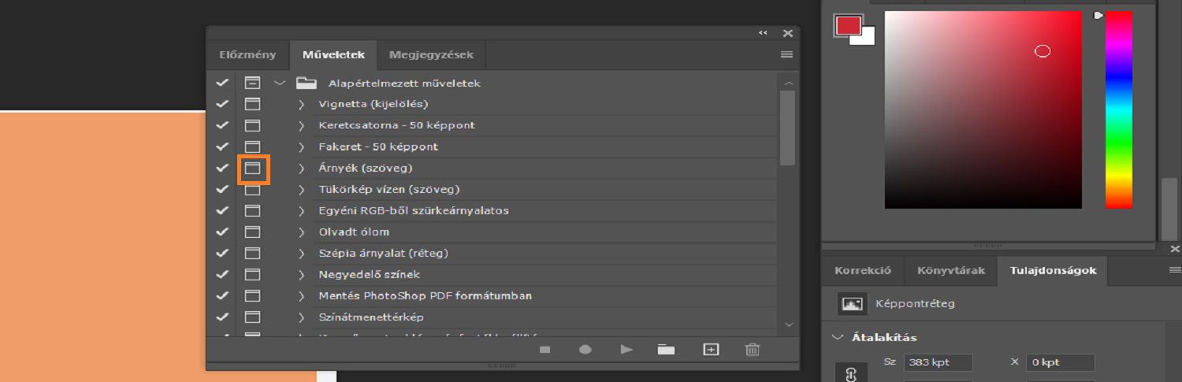
Task: Click the Sz width field showing 383 kpt
Action: coord(938,362)
